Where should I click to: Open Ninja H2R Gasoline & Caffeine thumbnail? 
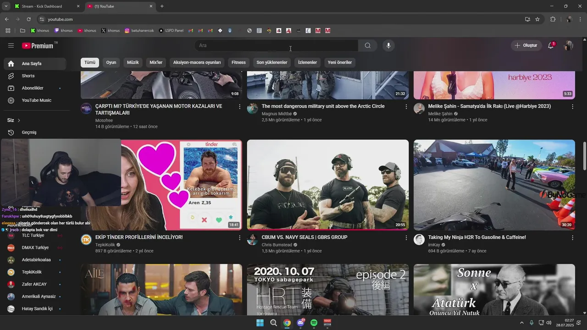pos(494,185)
